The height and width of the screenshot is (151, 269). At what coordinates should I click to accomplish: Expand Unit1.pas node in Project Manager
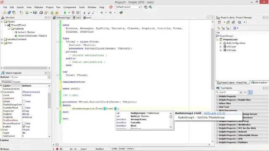click(x=221, y=47)
